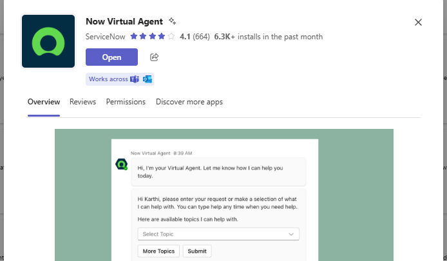Expand the Select Topic dropdown
The height and width of the screenshot is (261, 447).
[218, 235]
